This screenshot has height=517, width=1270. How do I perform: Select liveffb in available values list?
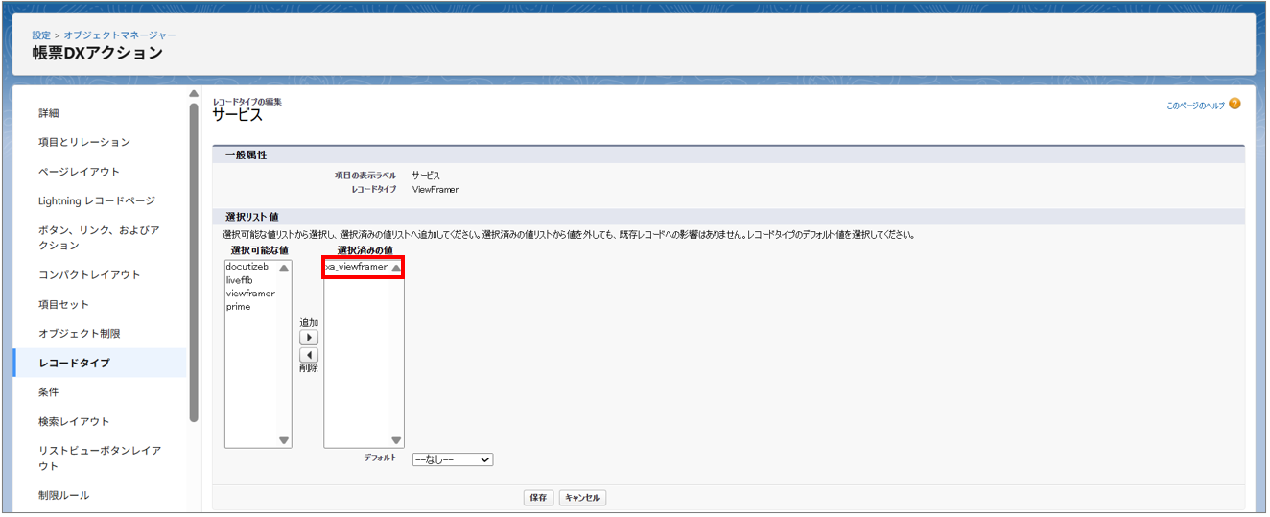coord(239,279)
